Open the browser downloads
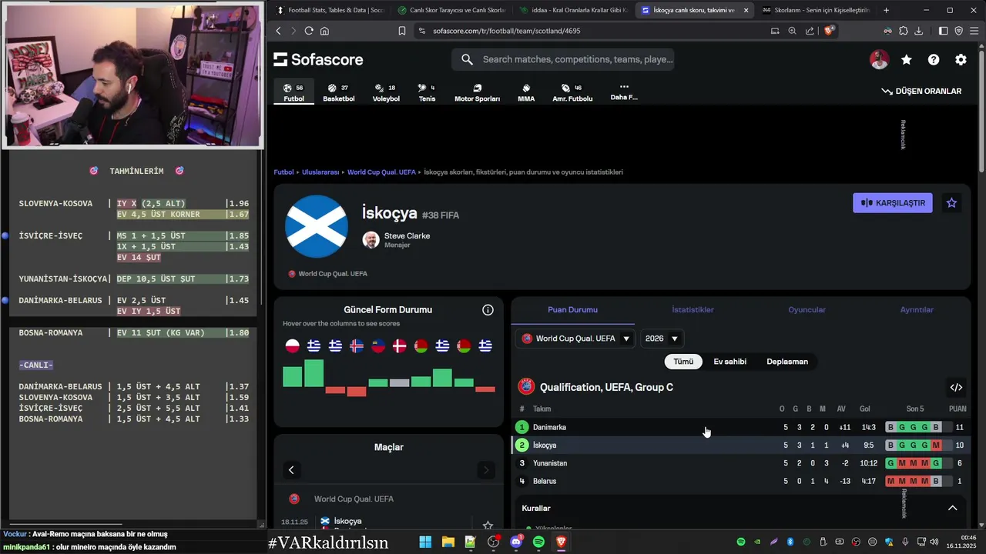The image size is (986, 554). [x=919, y=31]
